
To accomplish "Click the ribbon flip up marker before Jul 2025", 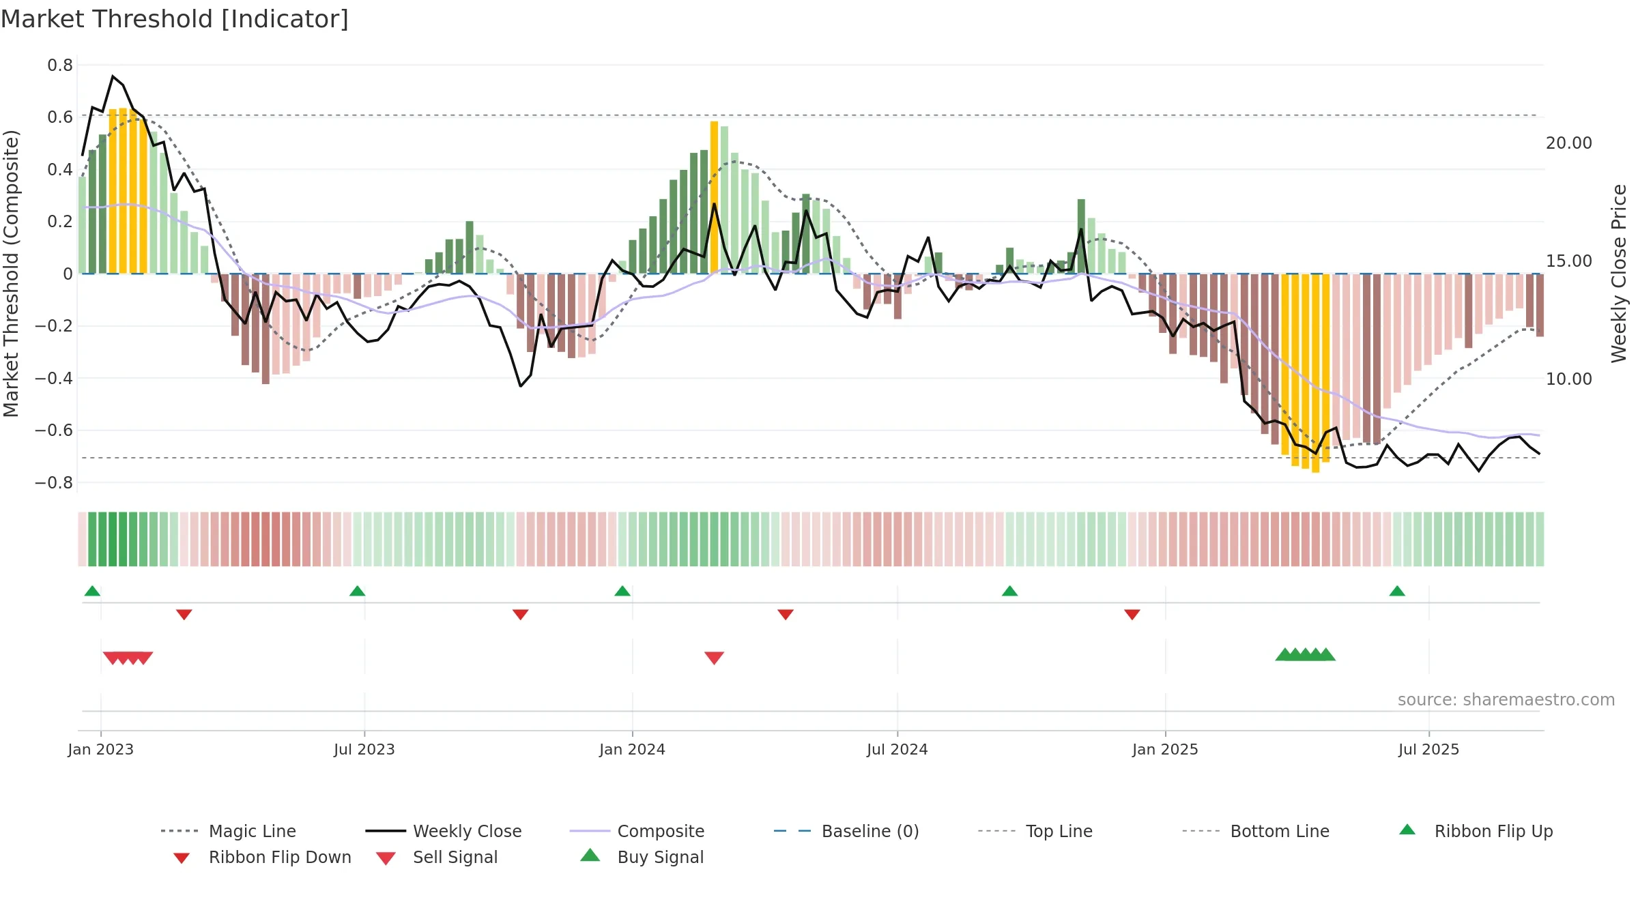I will click(1397, 591).
